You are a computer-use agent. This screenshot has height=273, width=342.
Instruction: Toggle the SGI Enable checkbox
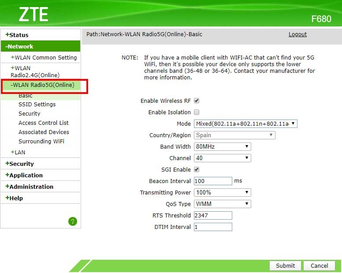[197, 169]
